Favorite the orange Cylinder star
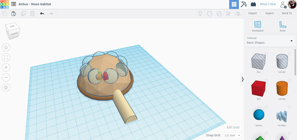297x140 pixels. [289, 80]
